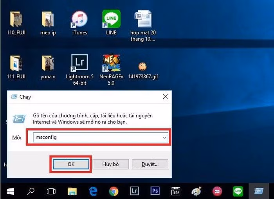This screenshot has height=199, width=274.
Task: Expand the Mở combo box dropdown arrow
Action: point(164,137)
